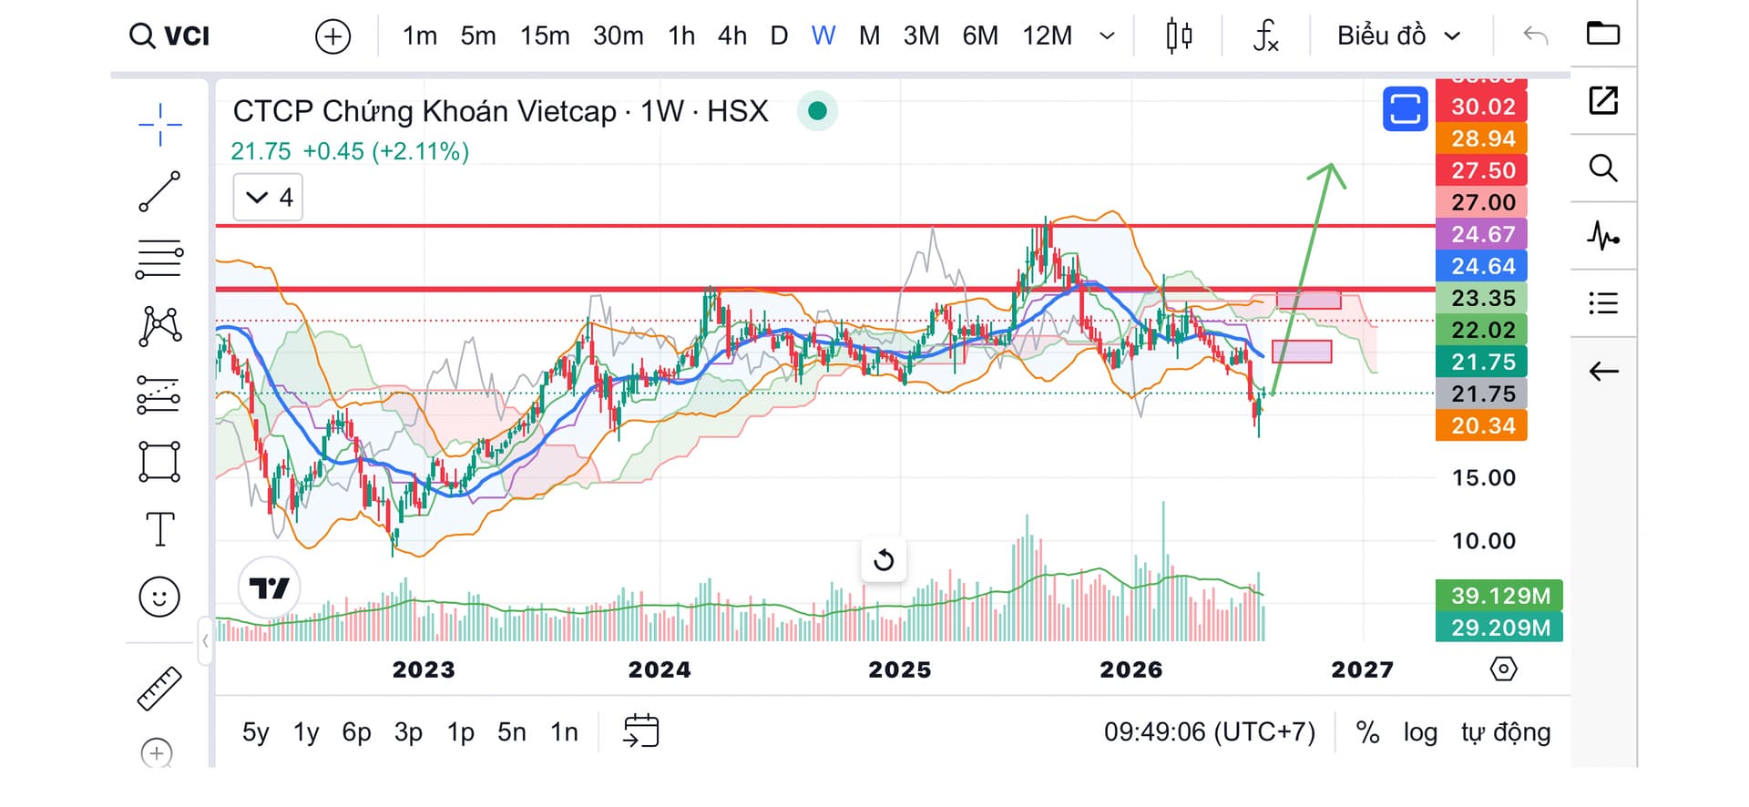Open chart settings hexagon icon

[1503, 669]
